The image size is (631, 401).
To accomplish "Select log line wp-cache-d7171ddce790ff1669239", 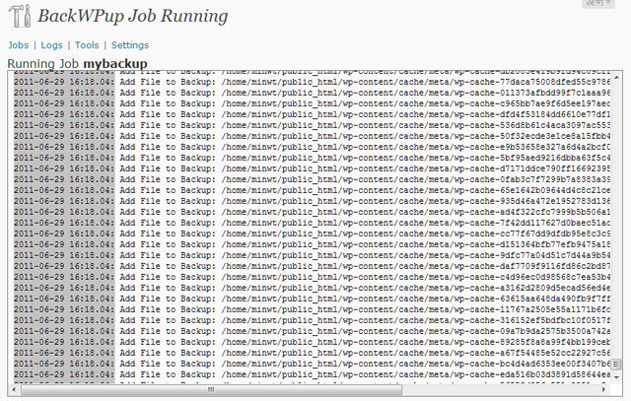I will (312, 168).
